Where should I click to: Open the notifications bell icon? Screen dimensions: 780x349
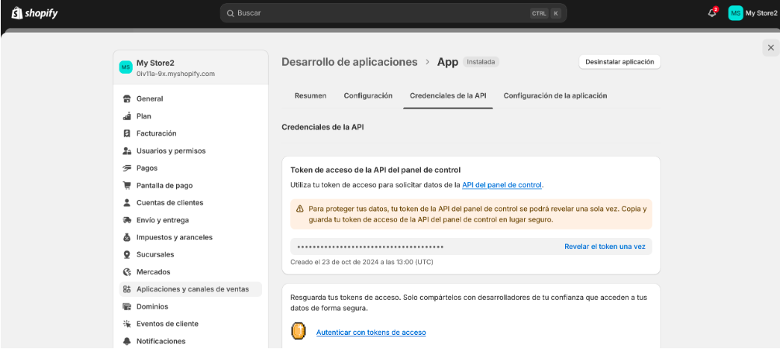[x=712, y=13]
